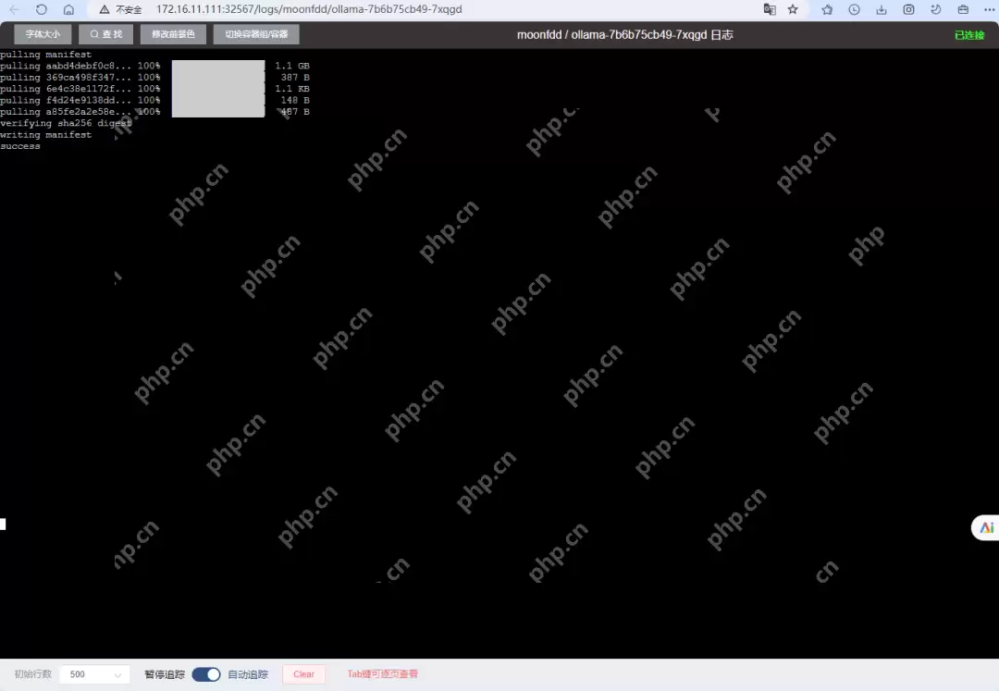Click the briefcase icon in browser toolbar
The width and height of the screenshot is (999, 691).
963,9
